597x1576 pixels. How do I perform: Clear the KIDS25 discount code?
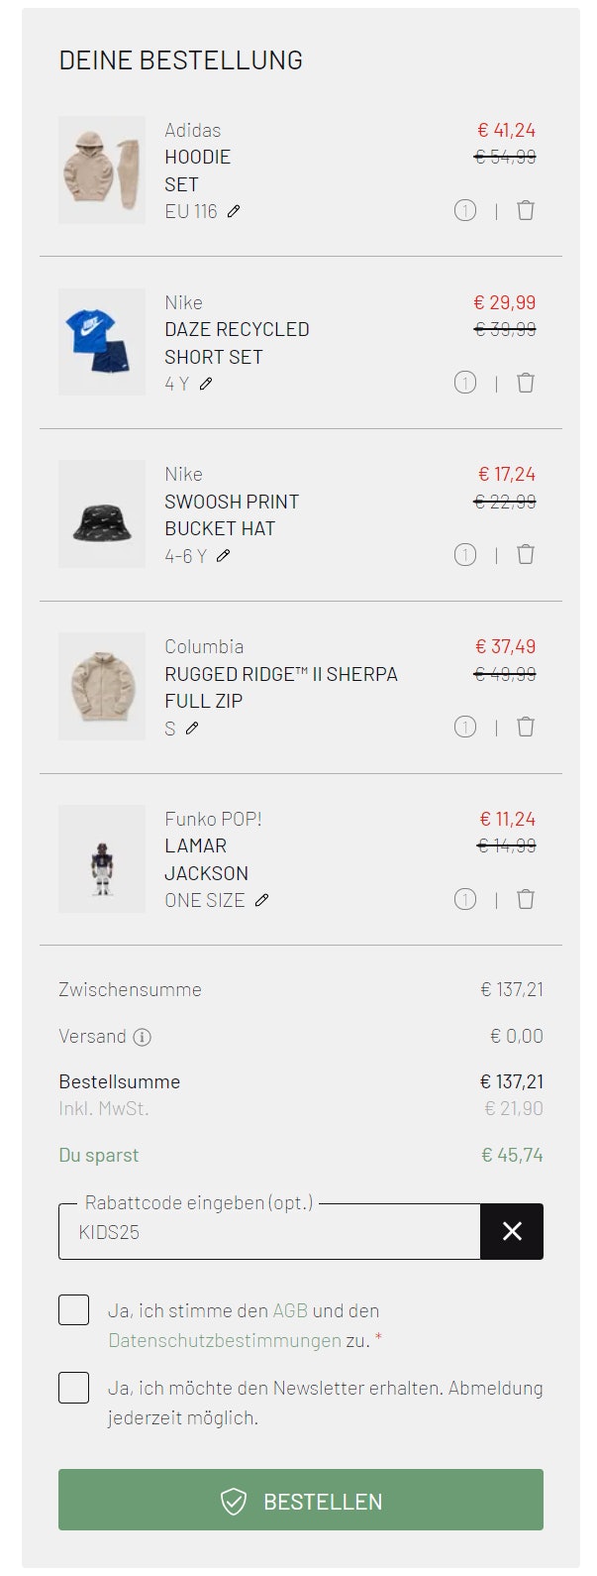(x=512, y=1231)
